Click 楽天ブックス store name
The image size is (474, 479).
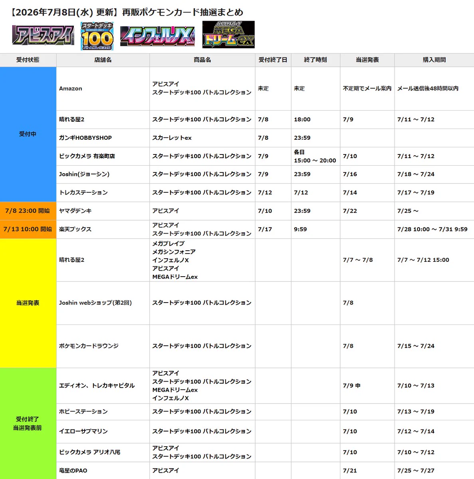75,229
